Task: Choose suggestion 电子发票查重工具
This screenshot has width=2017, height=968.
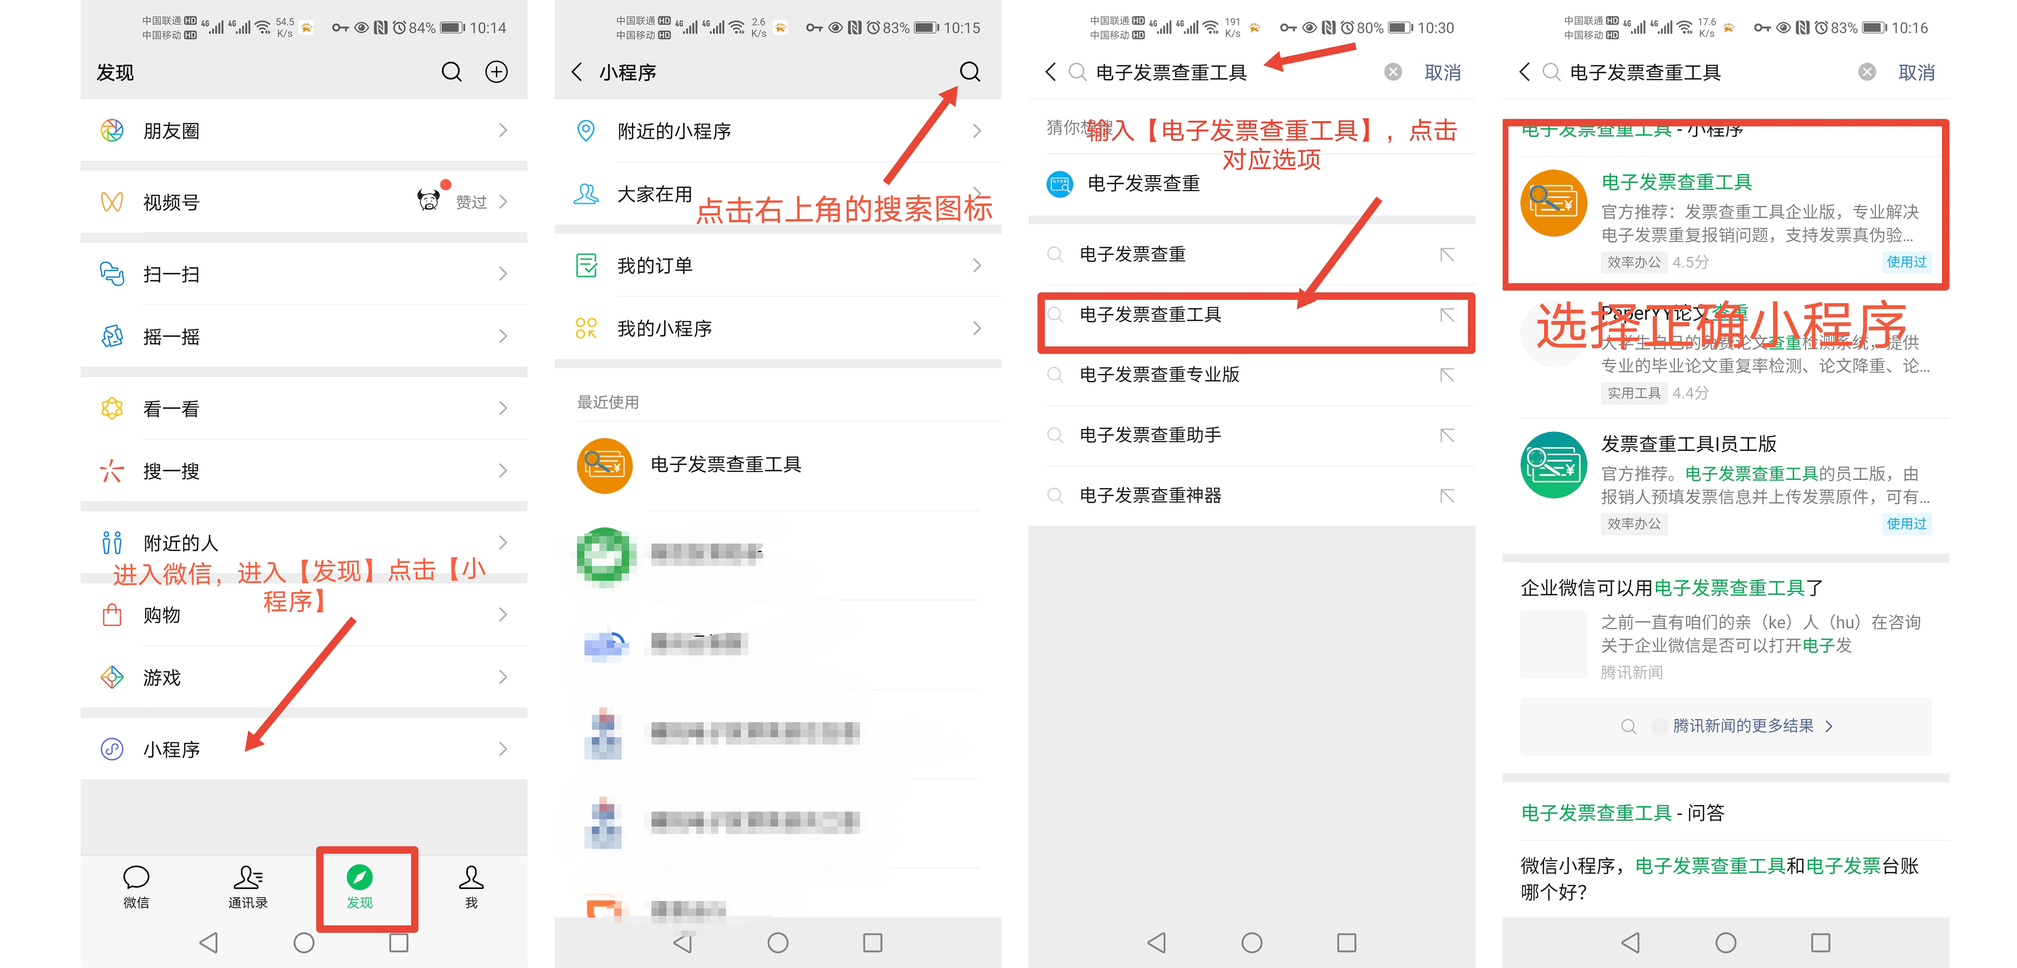Action: point(1251,315)
